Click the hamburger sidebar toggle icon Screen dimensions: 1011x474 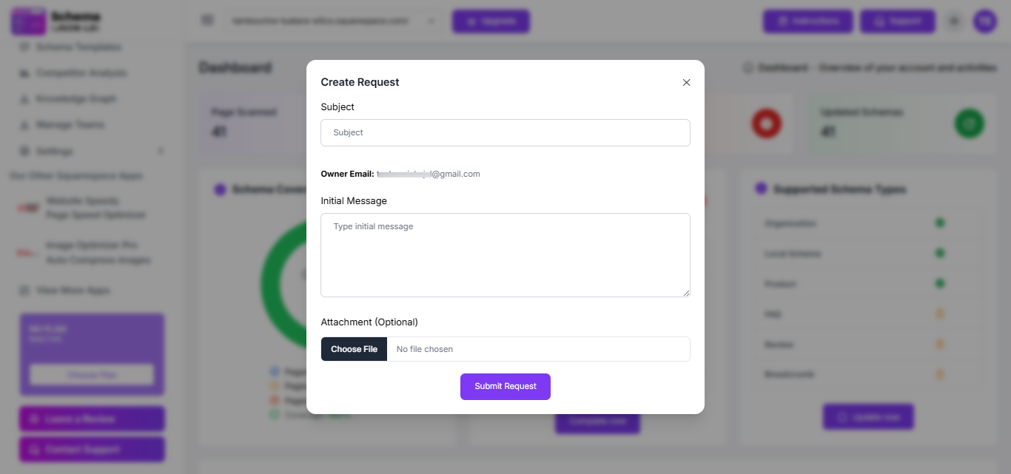point(207,21)
